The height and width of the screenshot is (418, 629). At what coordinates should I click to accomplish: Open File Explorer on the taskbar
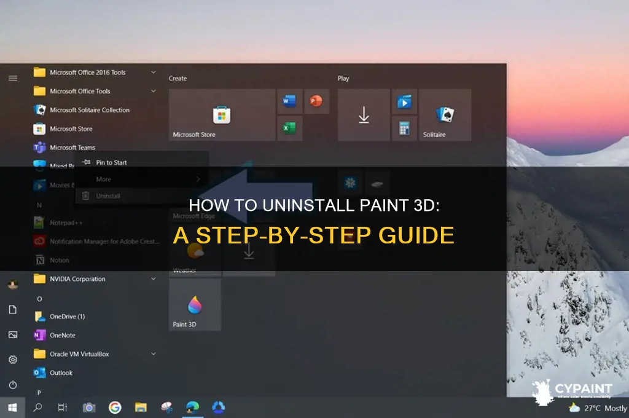click(141, 408)
